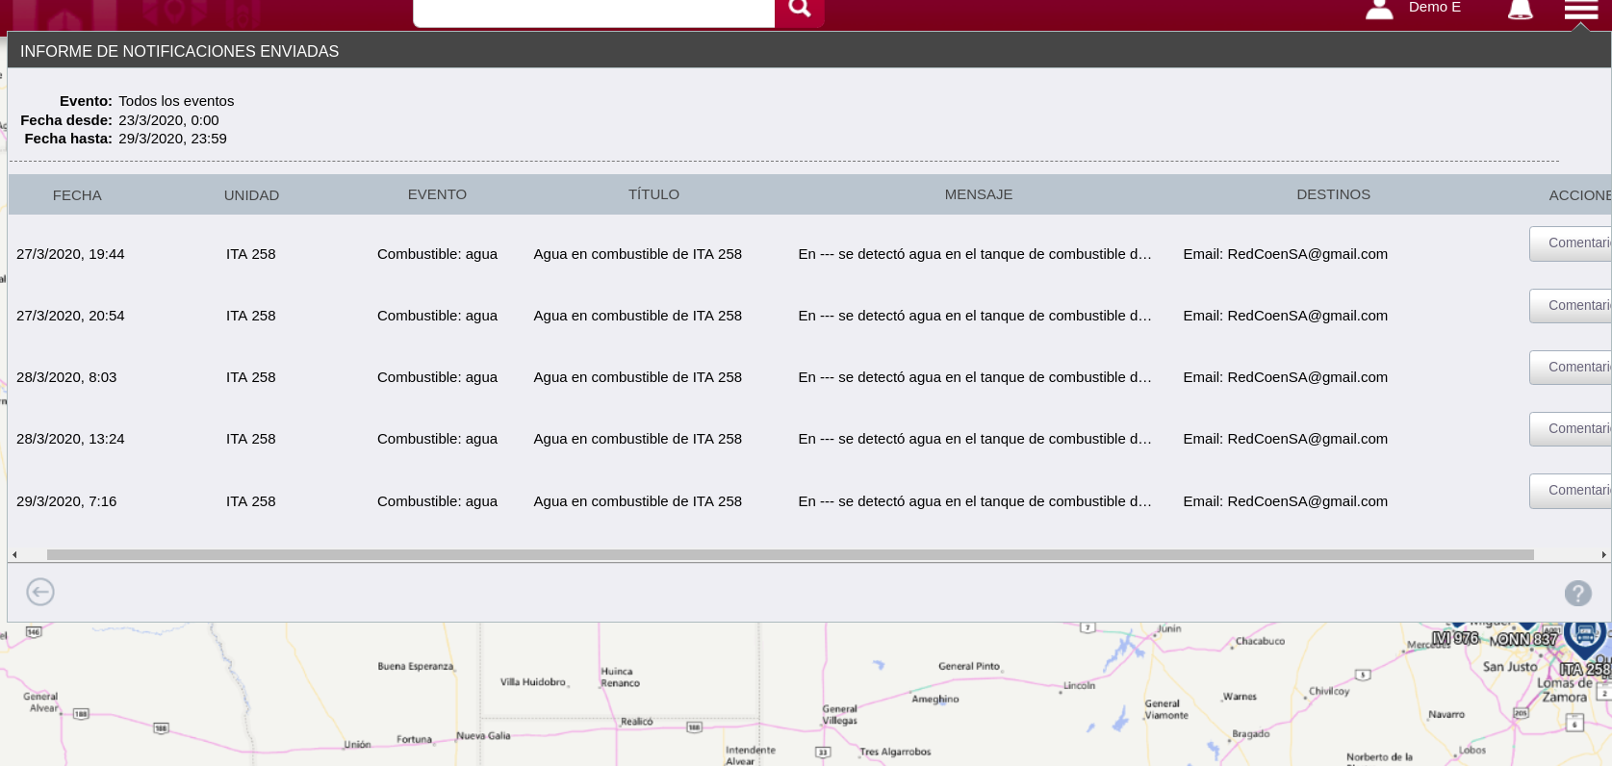The height and width of the screenshot is (766, 1612).
Task: Go back with the circled arrow
Action: (x=40, y=592)
